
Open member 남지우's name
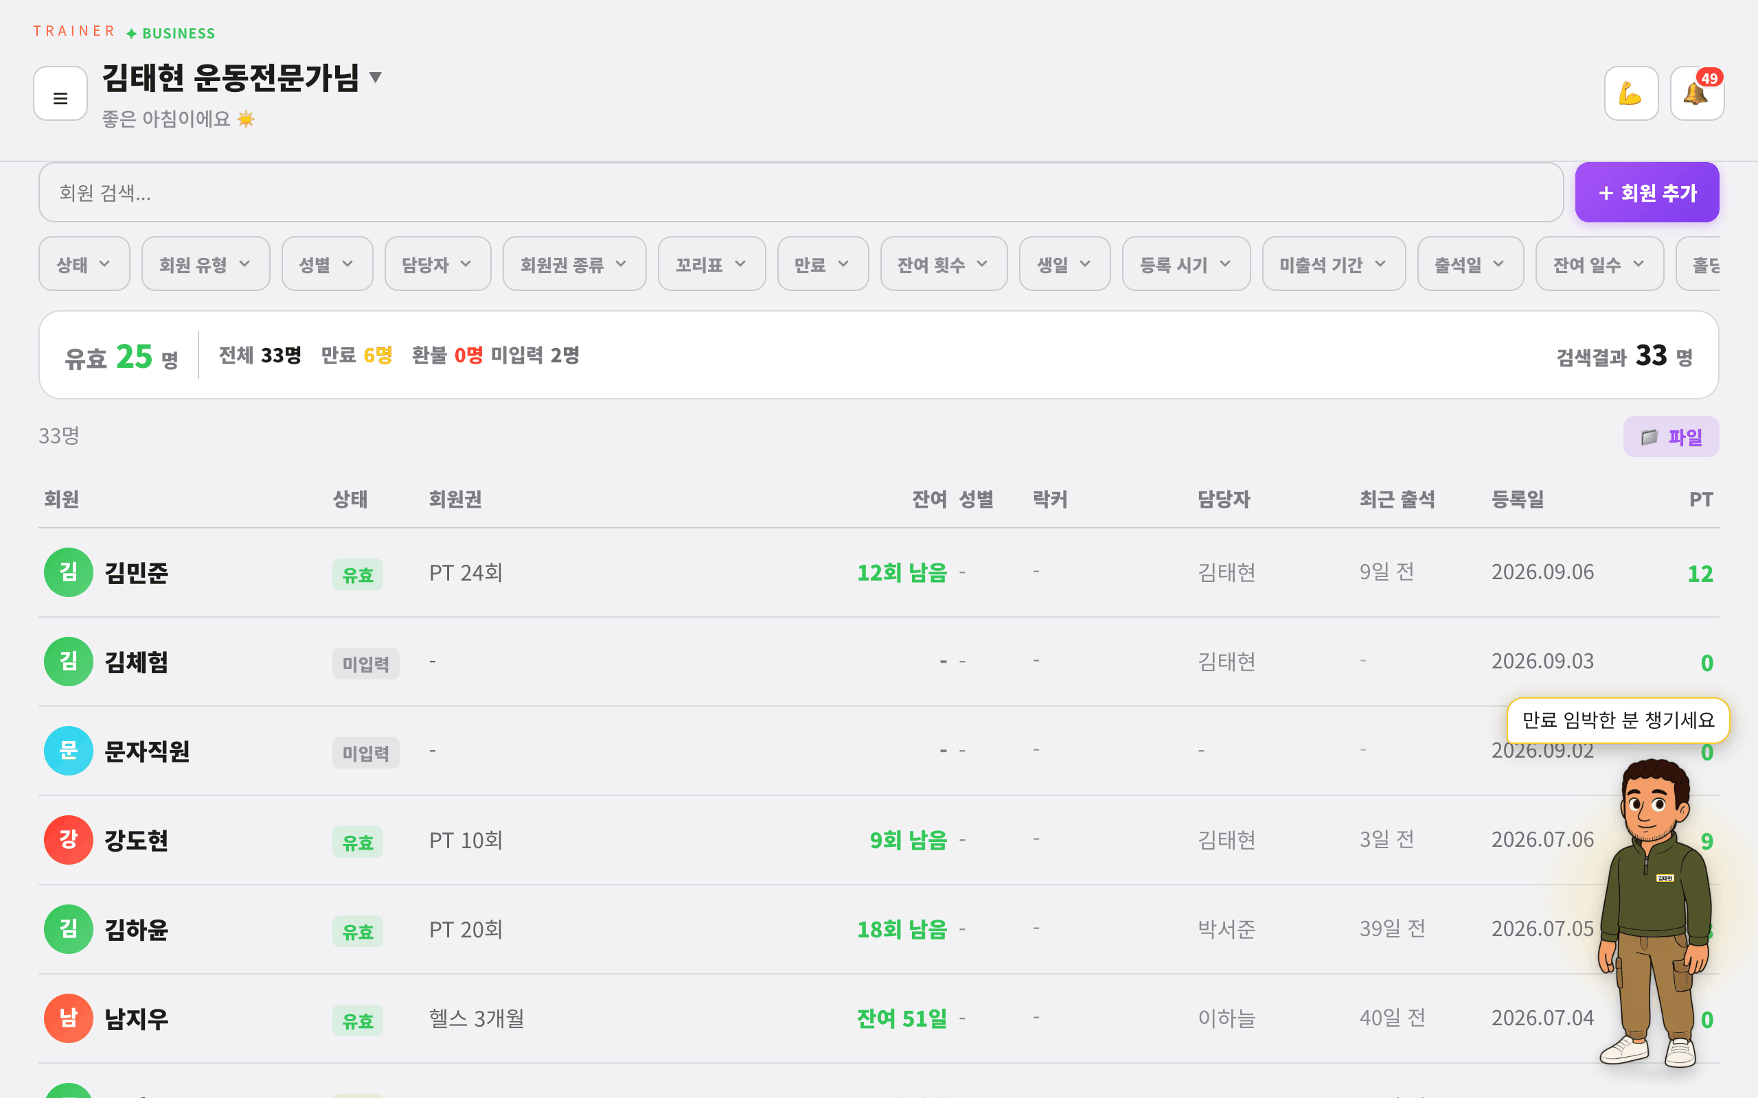(137, 1020)
